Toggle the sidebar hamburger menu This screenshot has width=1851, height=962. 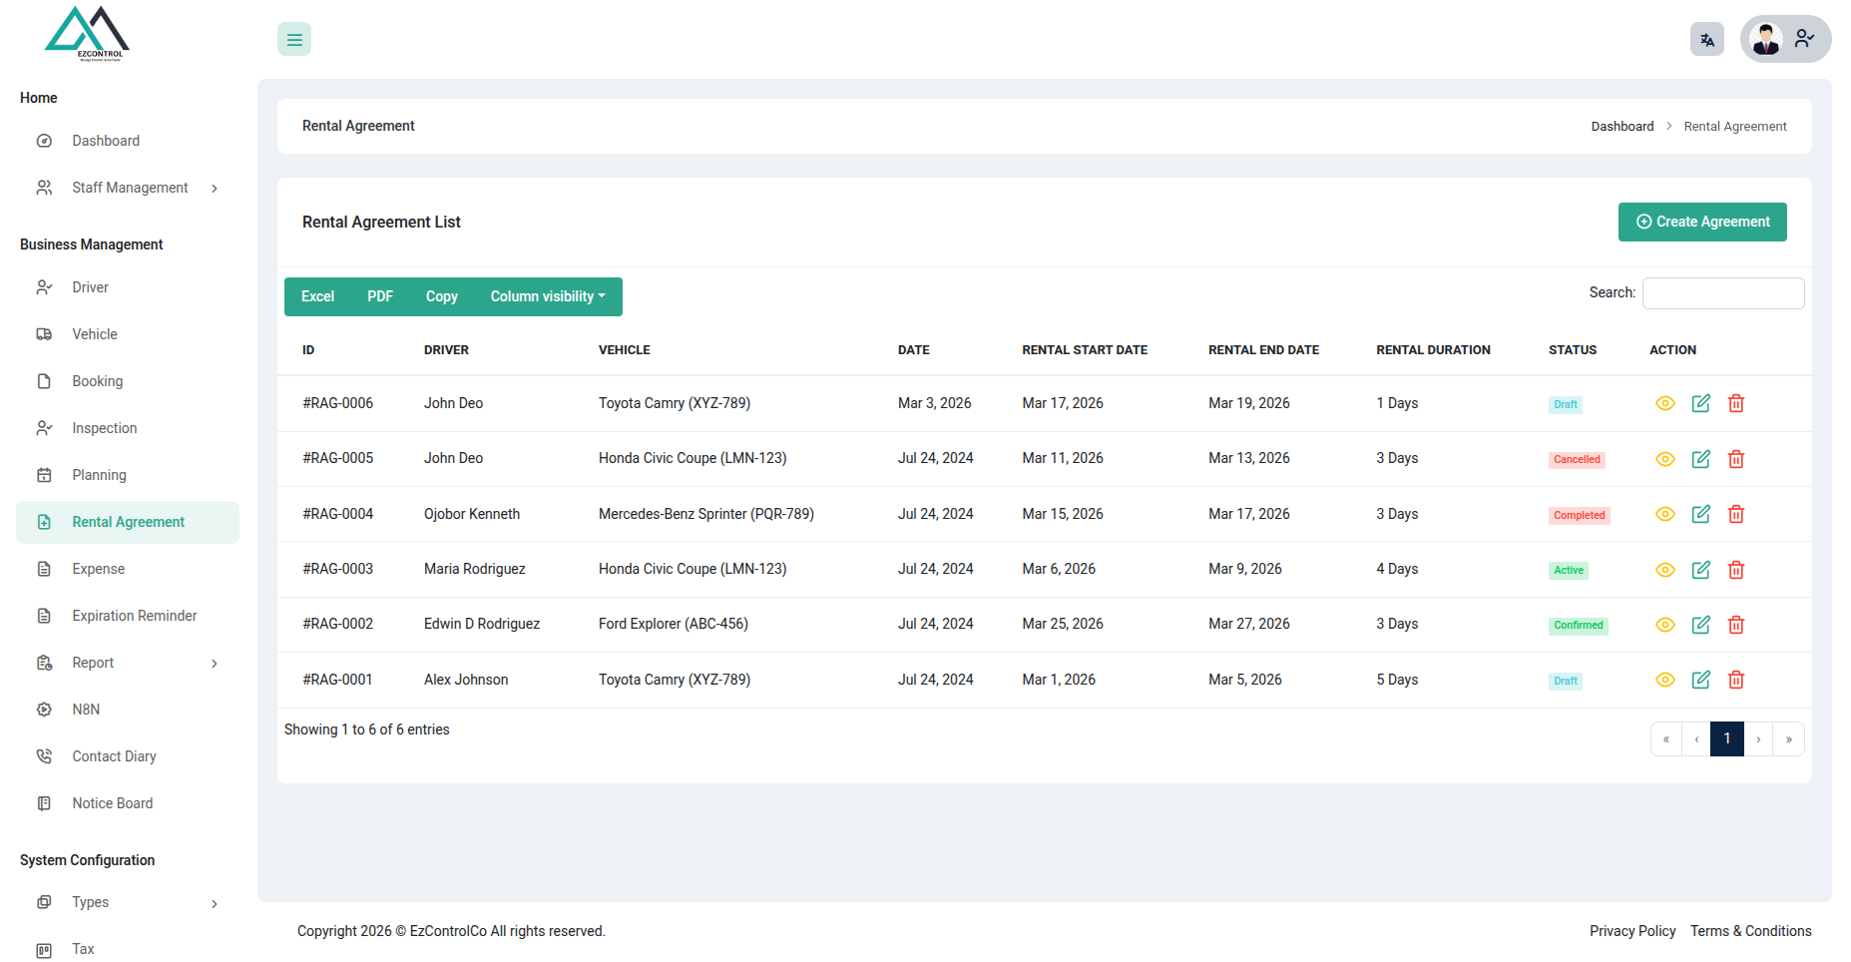click(294, 40)
